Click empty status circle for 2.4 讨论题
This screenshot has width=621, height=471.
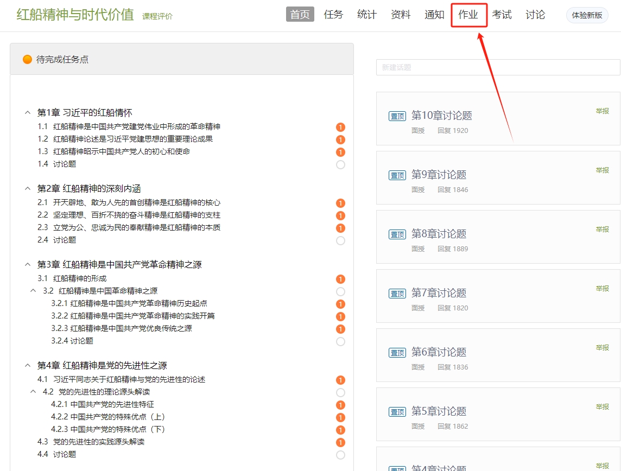pos(340,240)
